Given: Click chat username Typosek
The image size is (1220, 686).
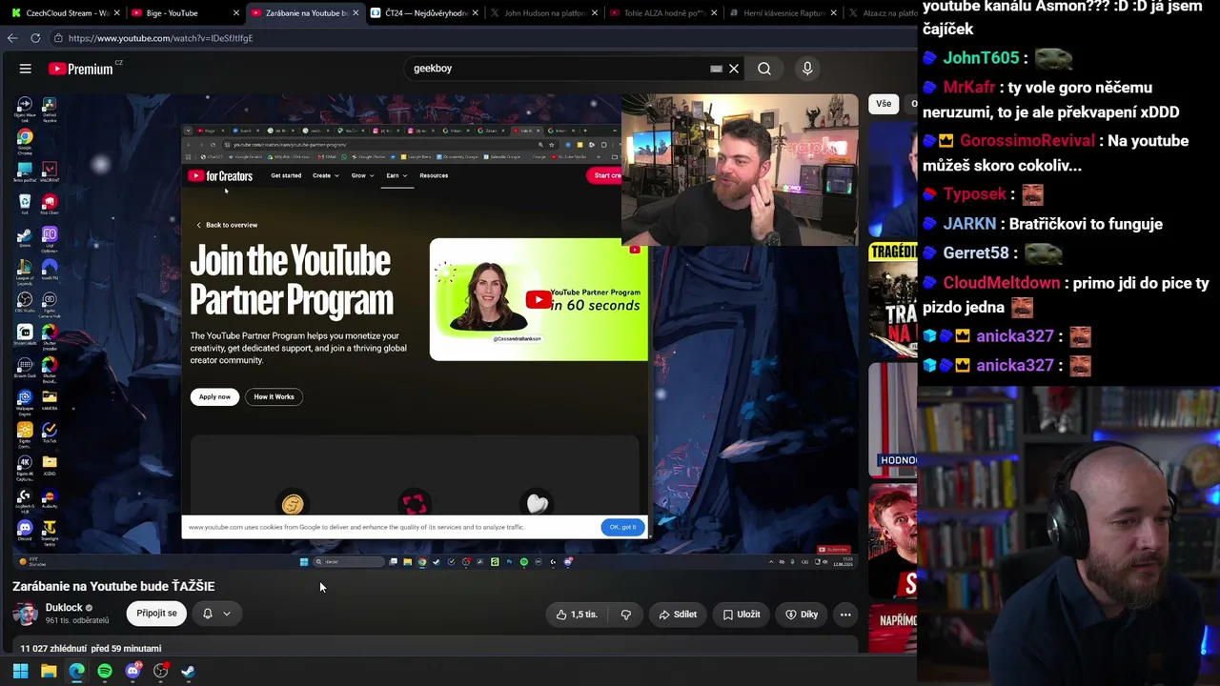Looking at the screenshot, I should click(x=974, y=194).
